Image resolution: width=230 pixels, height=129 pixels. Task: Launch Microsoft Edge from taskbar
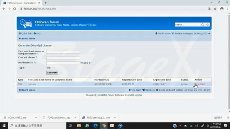coord(96,126)
